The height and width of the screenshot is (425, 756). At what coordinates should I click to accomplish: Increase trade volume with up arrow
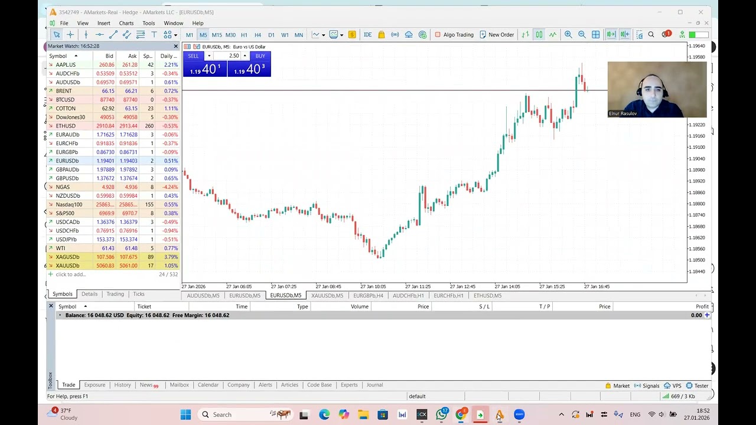[x=245, y=56]
